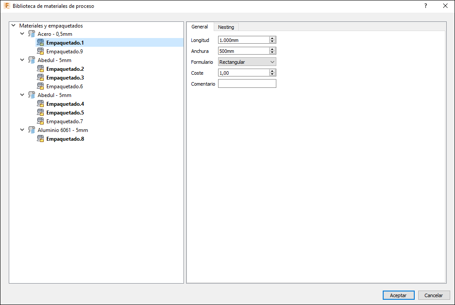
Task: Select the Aluminio 6061 - 5mm material label
Action: pyautogui.click(x=63, y=130)
